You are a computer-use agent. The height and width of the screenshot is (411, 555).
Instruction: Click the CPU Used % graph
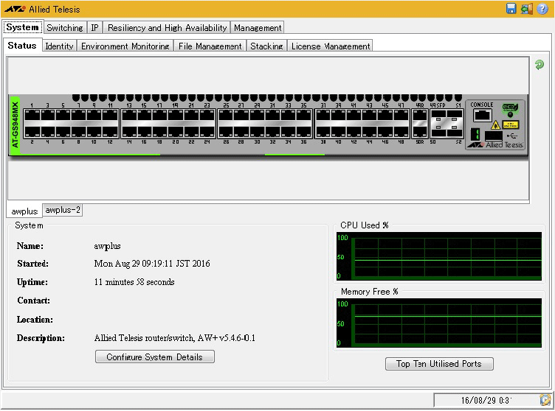(438, 257)
